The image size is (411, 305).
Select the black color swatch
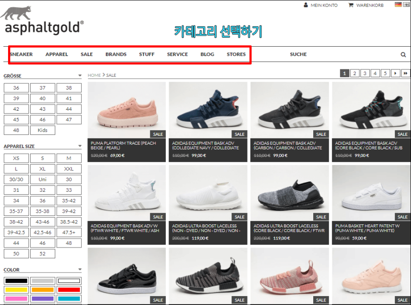(16, 280)
